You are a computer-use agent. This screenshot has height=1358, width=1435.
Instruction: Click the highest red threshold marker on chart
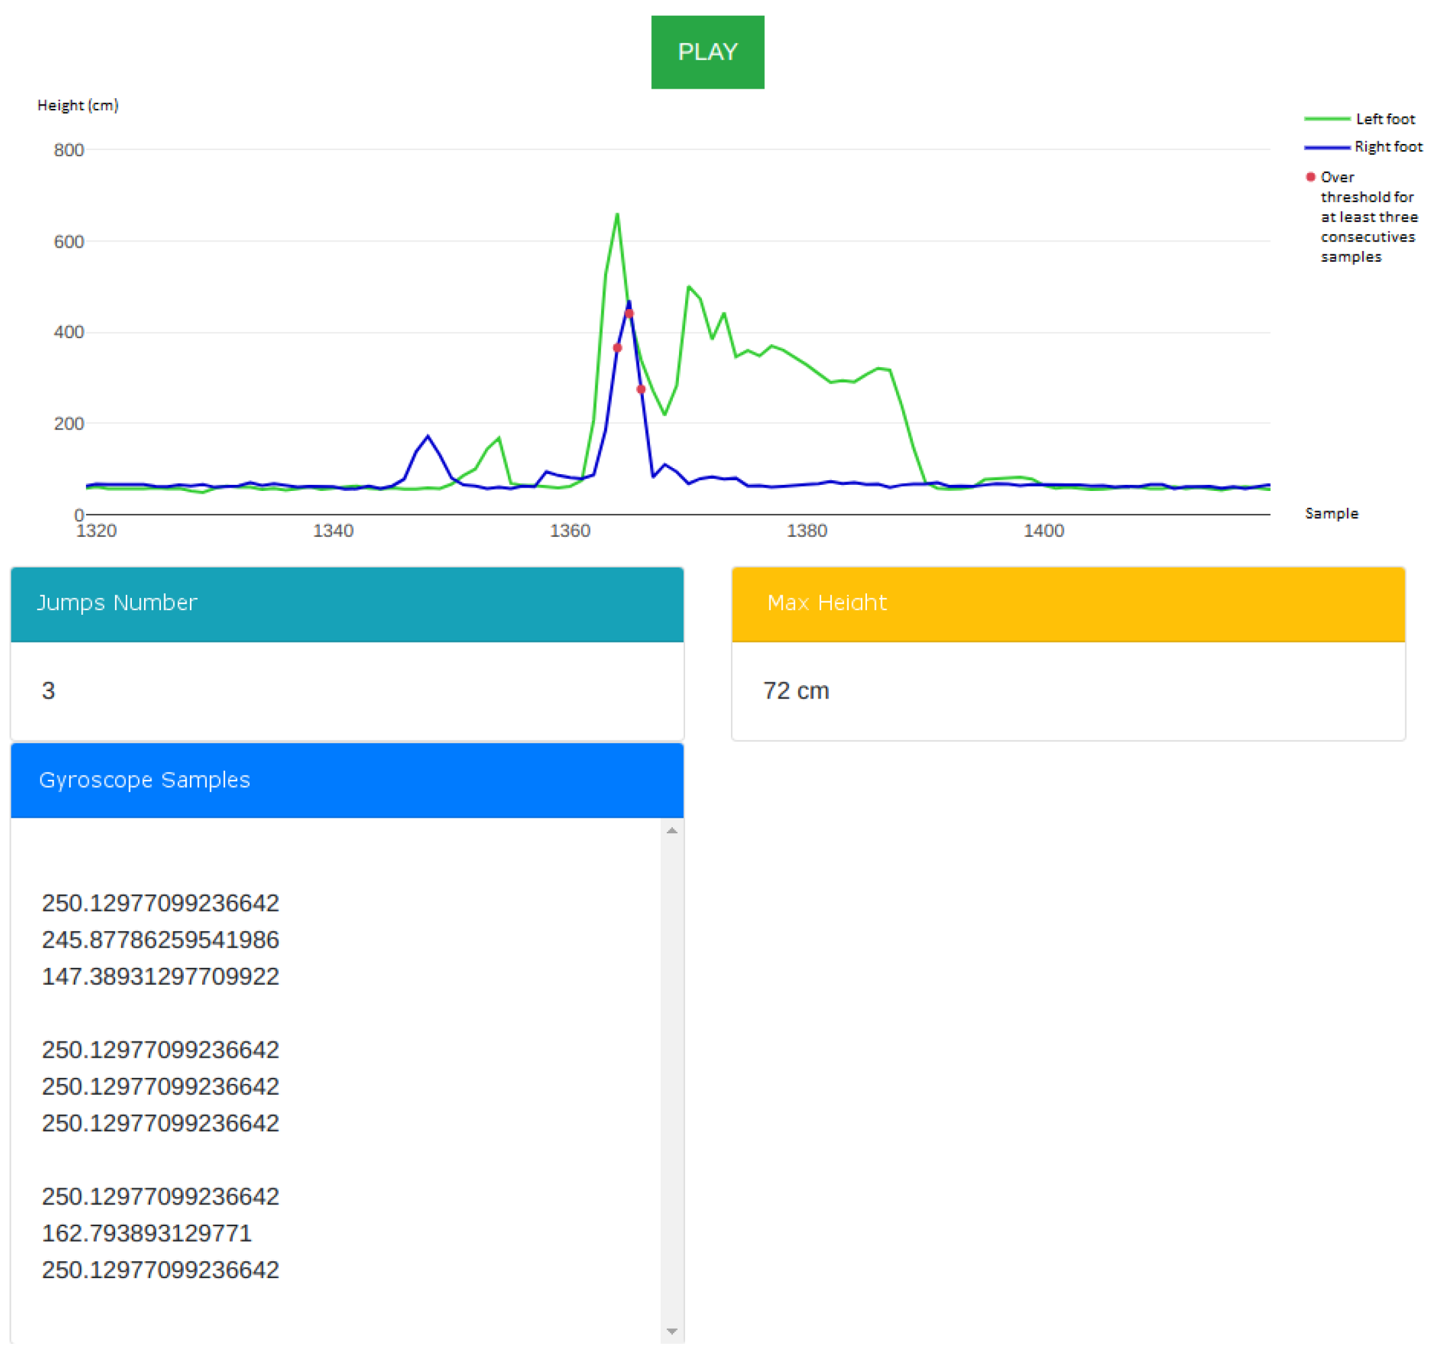point(629,313)
